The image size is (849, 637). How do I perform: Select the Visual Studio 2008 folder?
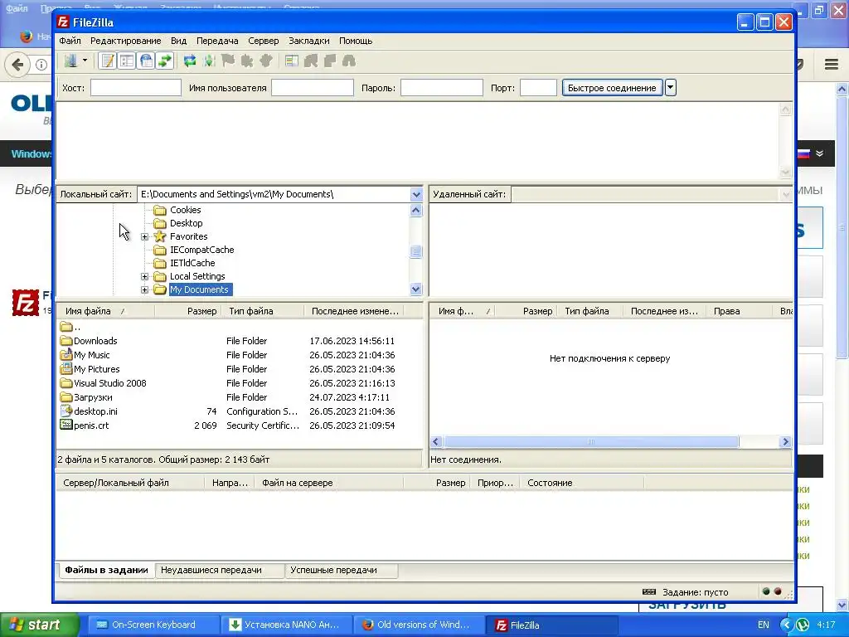click(110, 383)
